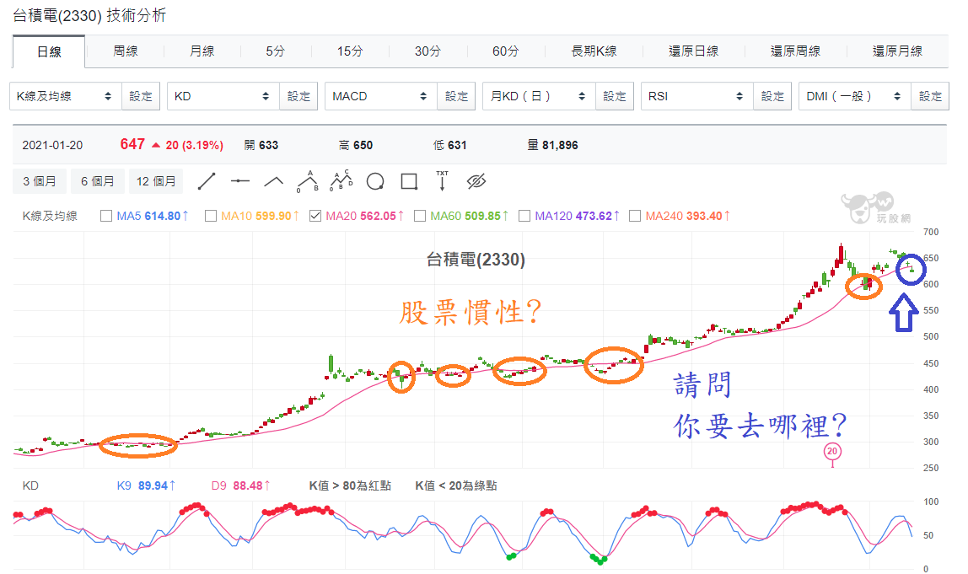This screenshot has height=574, width=968.
Task: Select the rectangle drawing tool
Action: tap(409, 181)
